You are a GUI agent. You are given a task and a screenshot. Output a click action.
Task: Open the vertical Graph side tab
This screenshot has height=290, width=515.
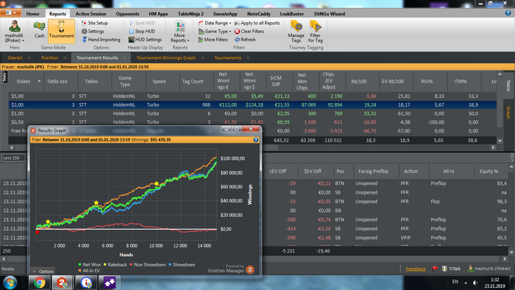pos(508,113)
